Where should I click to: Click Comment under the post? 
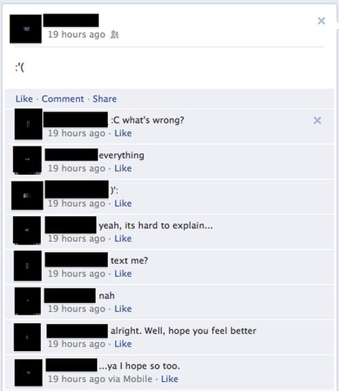pyautogui.click(x=62, y=99)
